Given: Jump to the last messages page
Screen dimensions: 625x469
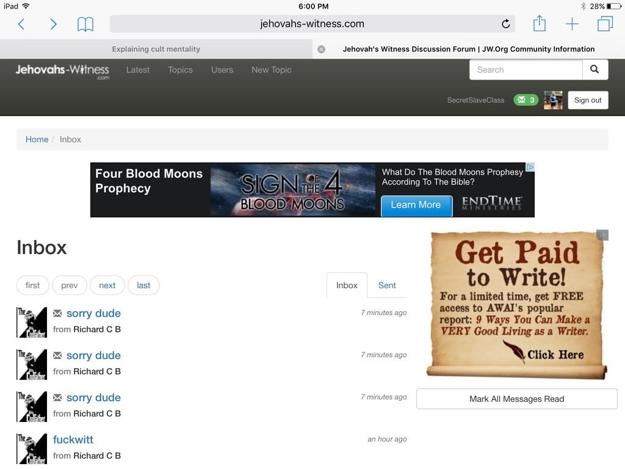Looking at the screenshot, I should [143, 285].
